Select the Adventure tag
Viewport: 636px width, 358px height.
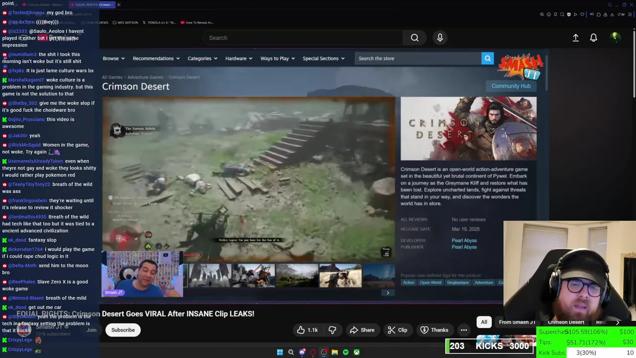483,282
